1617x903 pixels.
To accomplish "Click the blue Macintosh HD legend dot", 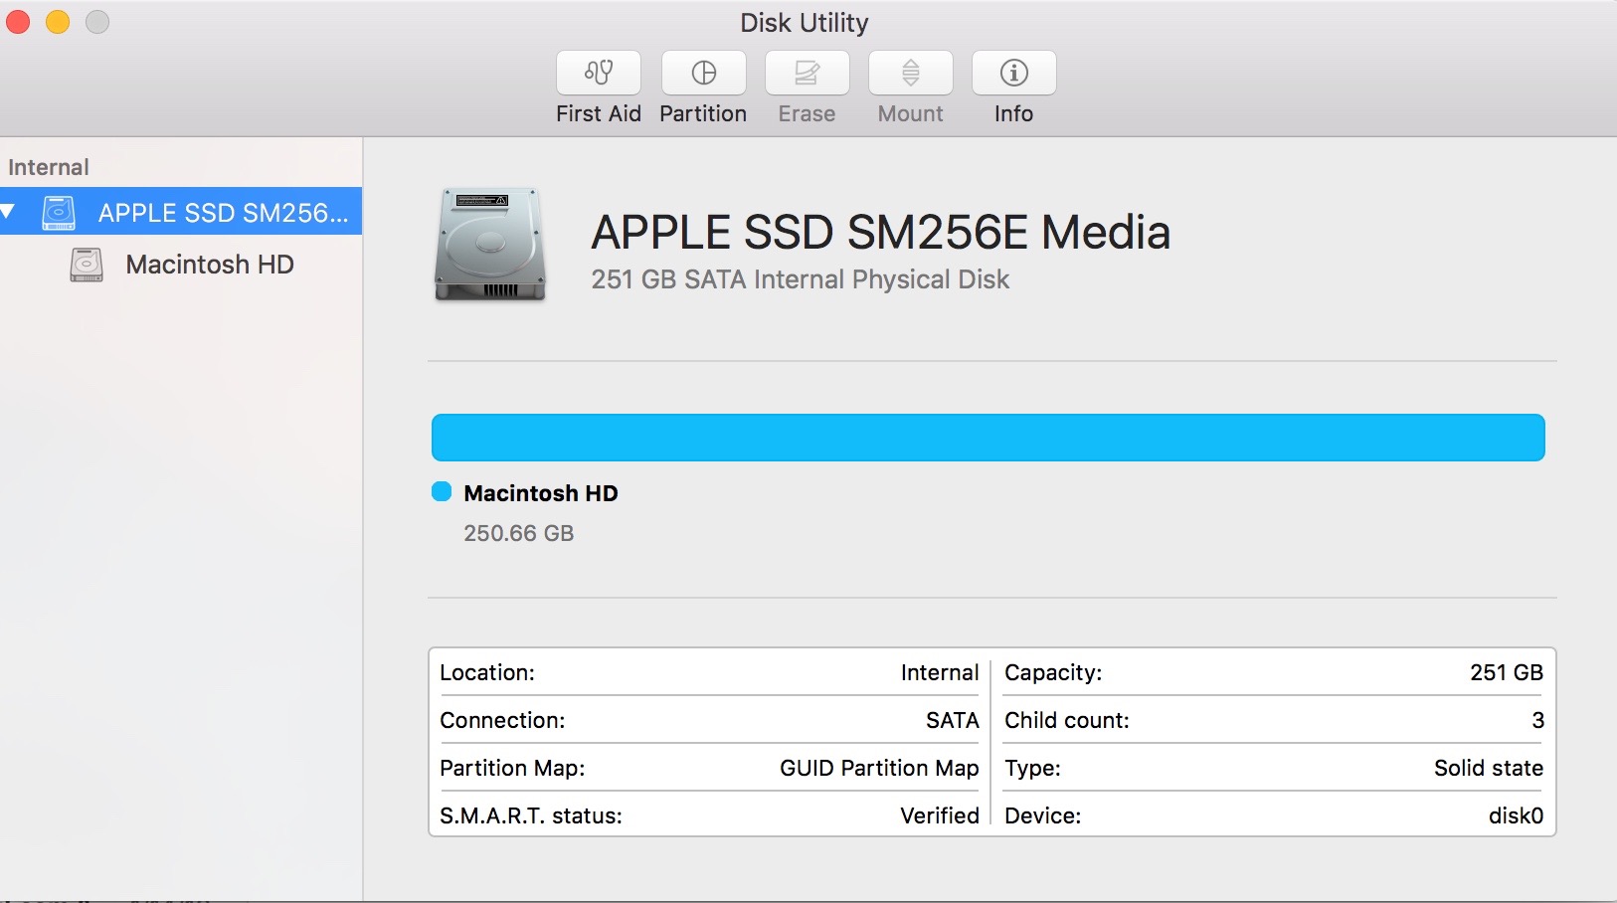I will tap(442, 492).
